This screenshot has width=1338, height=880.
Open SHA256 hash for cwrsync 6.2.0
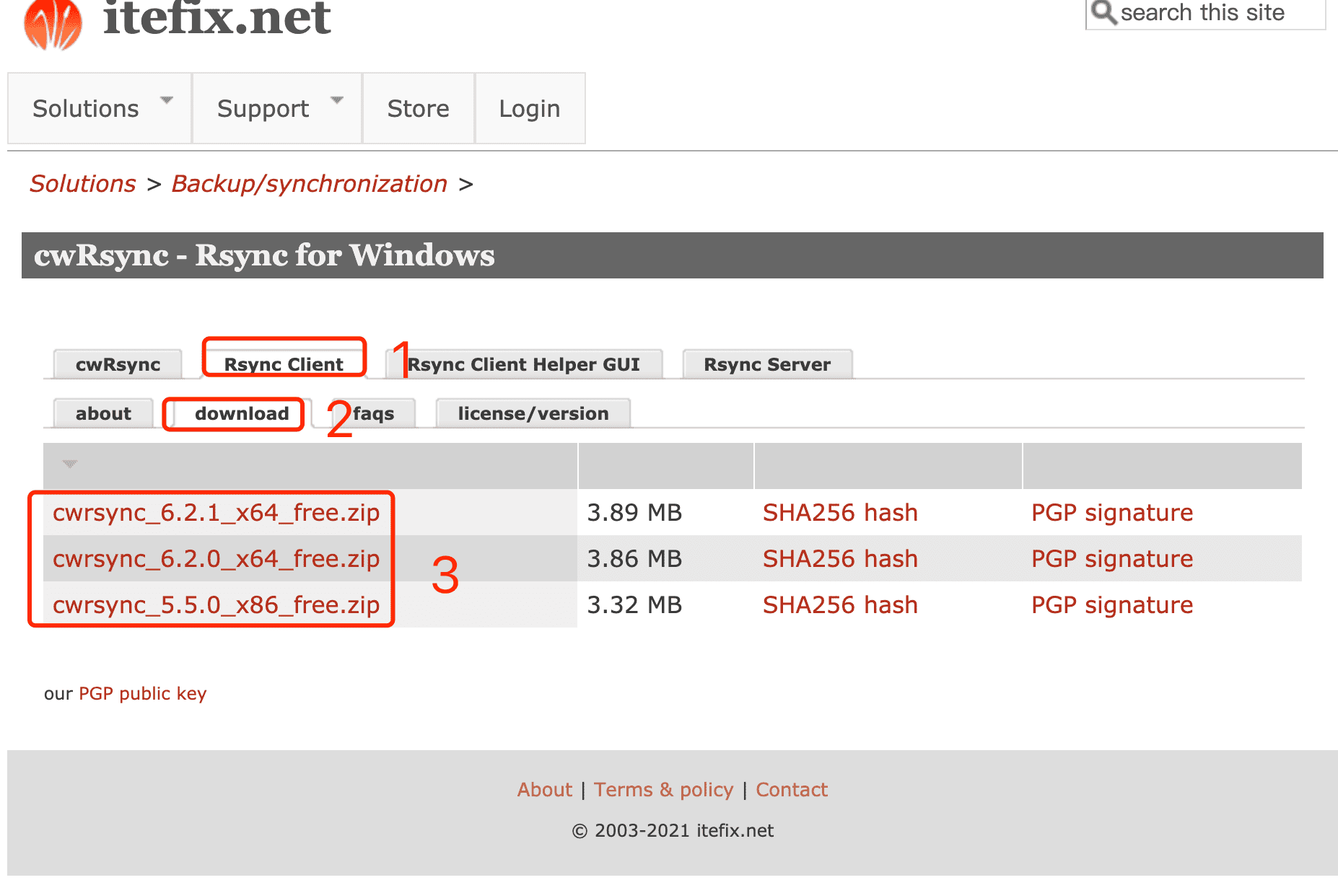click(x=840, y=559)
